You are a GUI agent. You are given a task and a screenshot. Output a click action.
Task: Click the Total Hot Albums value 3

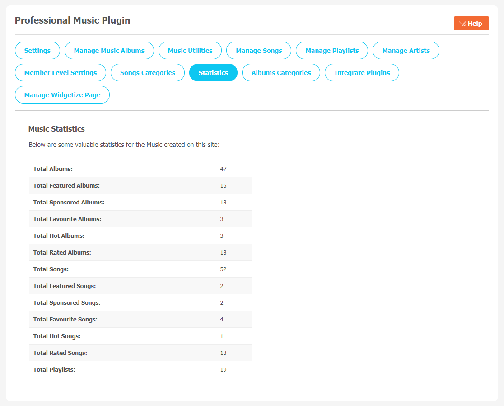coord(222,236)
